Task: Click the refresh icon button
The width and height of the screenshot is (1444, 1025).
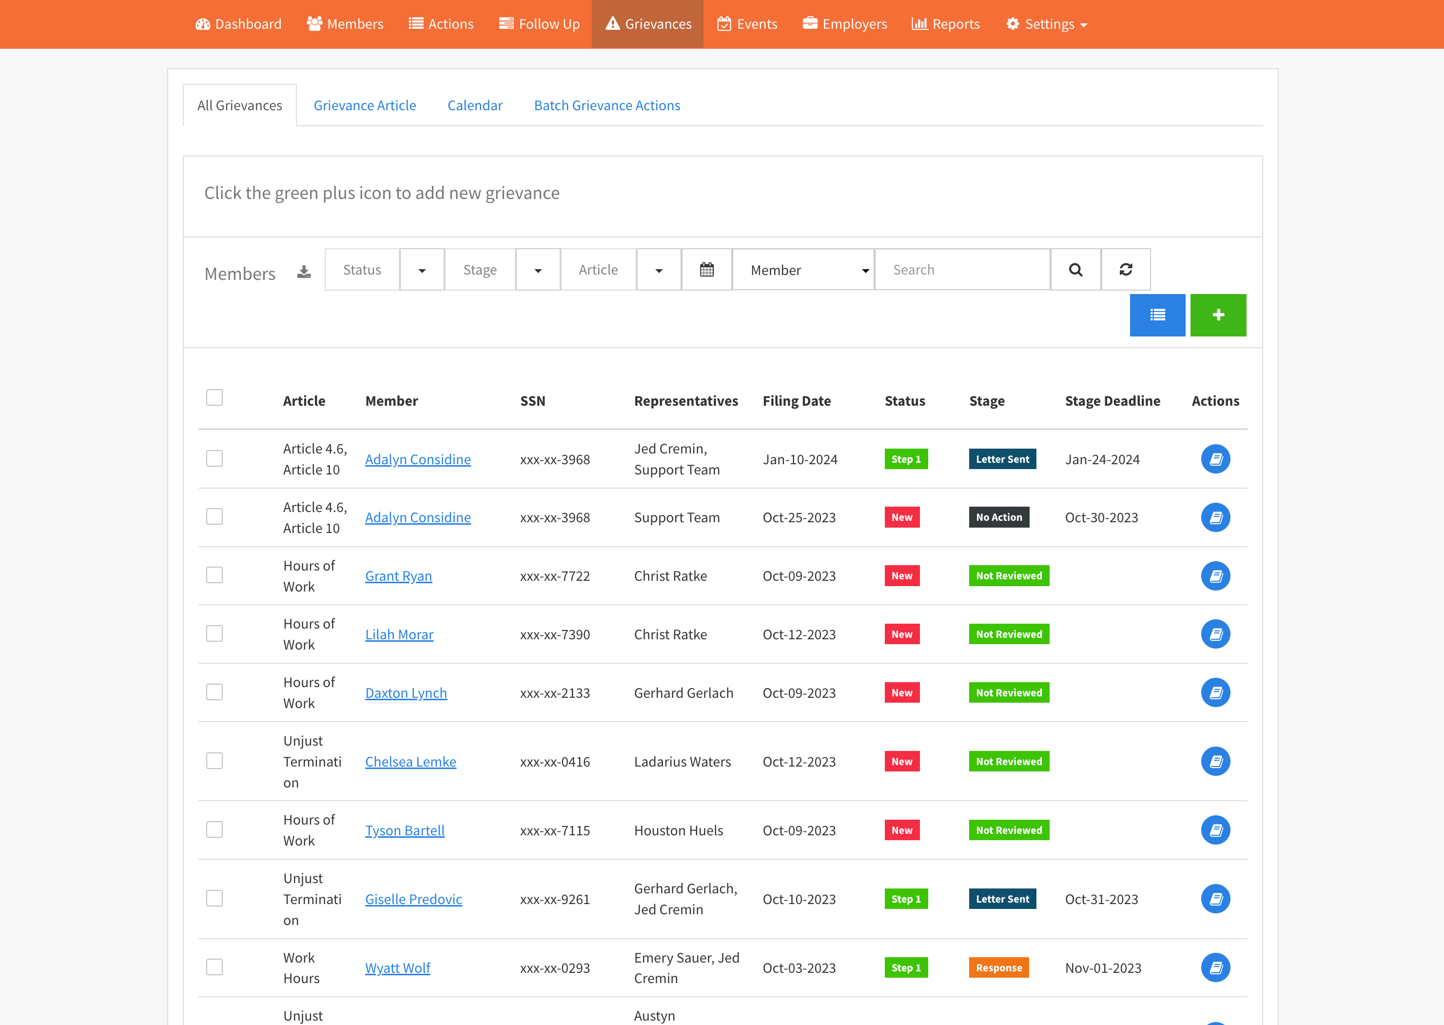Action: [1126, 270]
